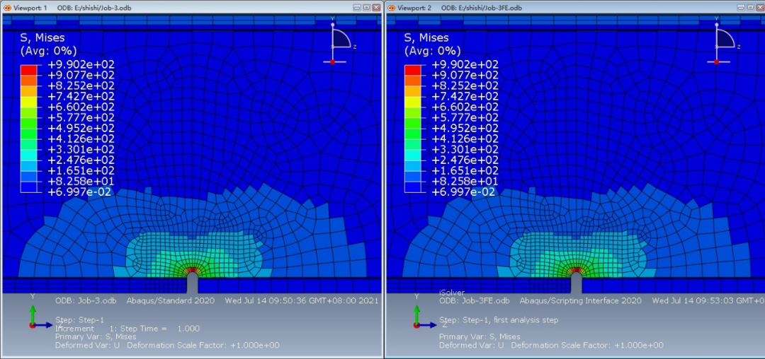Select legend value +7.427e+02 in Viewport 1
The height and width of the screenshot is (359, 765).
(x=81, y=96)
